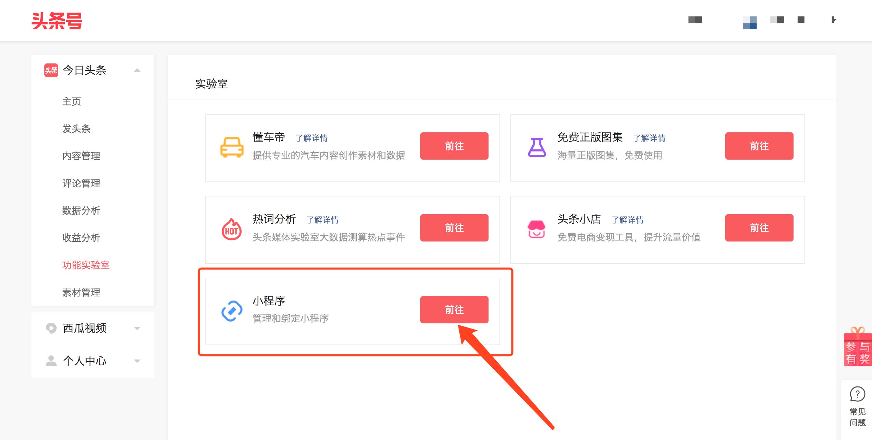The width and height of the screenshot is (872, 440).
Task: Click the 热词分析 card title
Action: point(274,219)
